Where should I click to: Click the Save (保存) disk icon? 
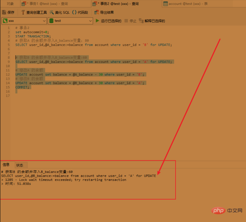coord(4,12)
